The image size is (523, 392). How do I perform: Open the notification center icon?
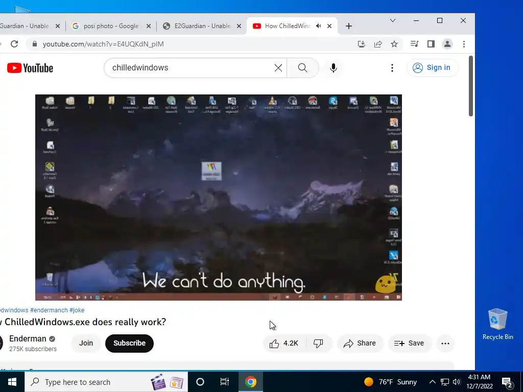pos(507,382)
